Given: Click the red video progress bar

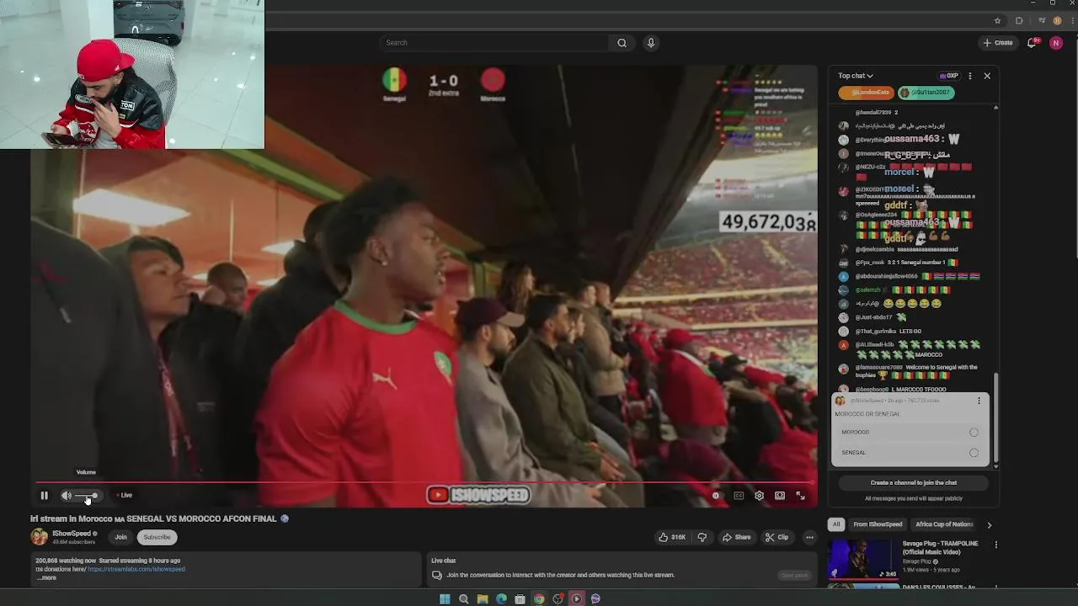Looking at the screenshot, I should pos(424,483).
